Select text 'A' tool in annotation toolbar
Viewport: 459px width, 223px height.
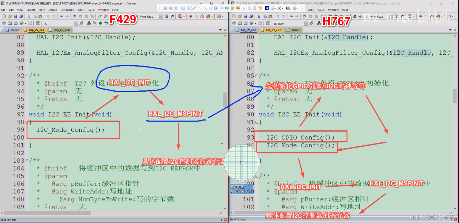[211, 8]
